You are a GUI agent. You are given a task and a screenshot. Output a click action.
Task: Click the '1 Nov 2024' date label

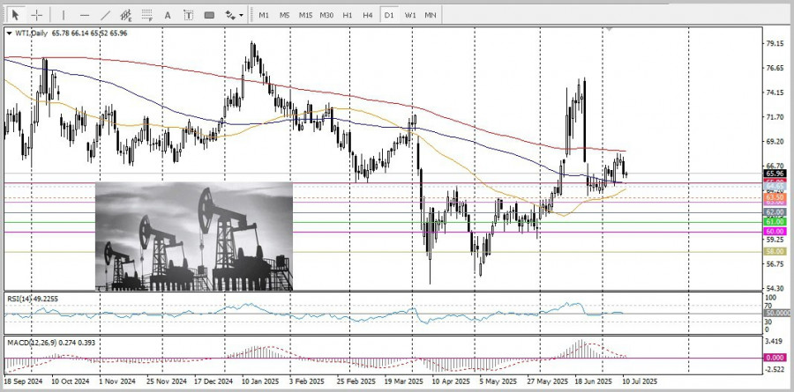pos(117,381)
